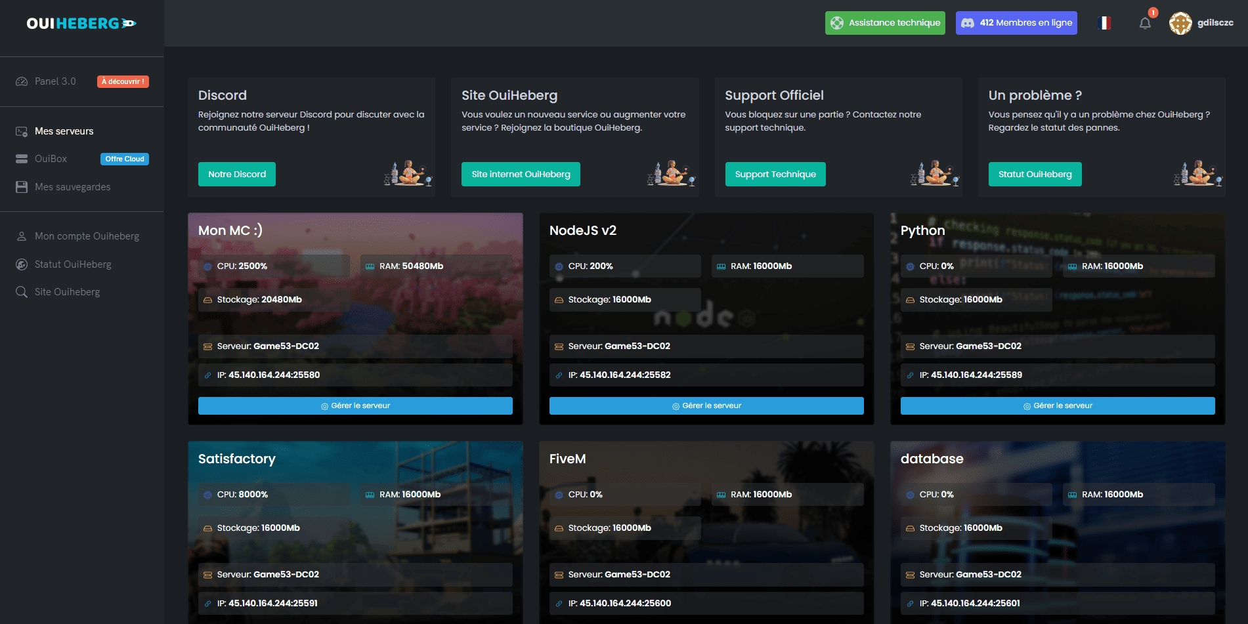
Task: Click the Support Technique button
Action: pos(775,174)
